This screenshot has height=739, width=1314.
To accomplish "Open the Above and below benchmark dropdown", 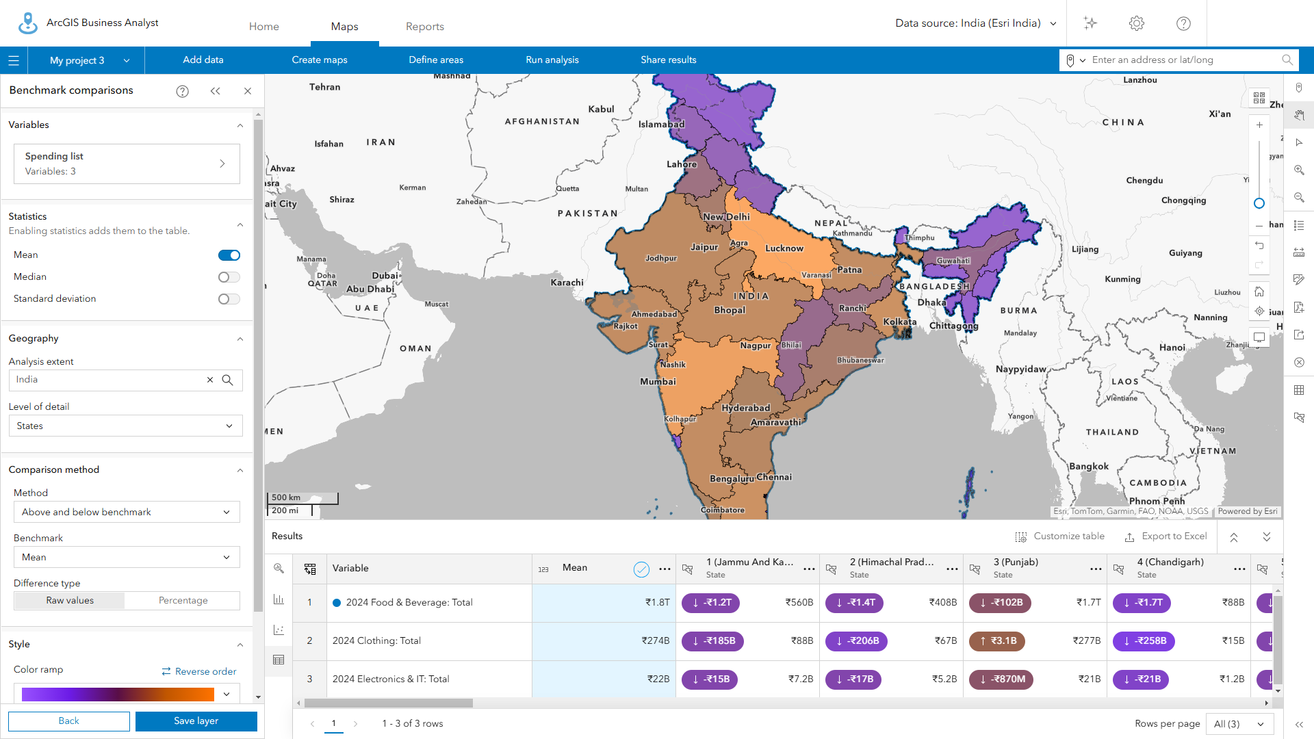I will coord(127,512).
